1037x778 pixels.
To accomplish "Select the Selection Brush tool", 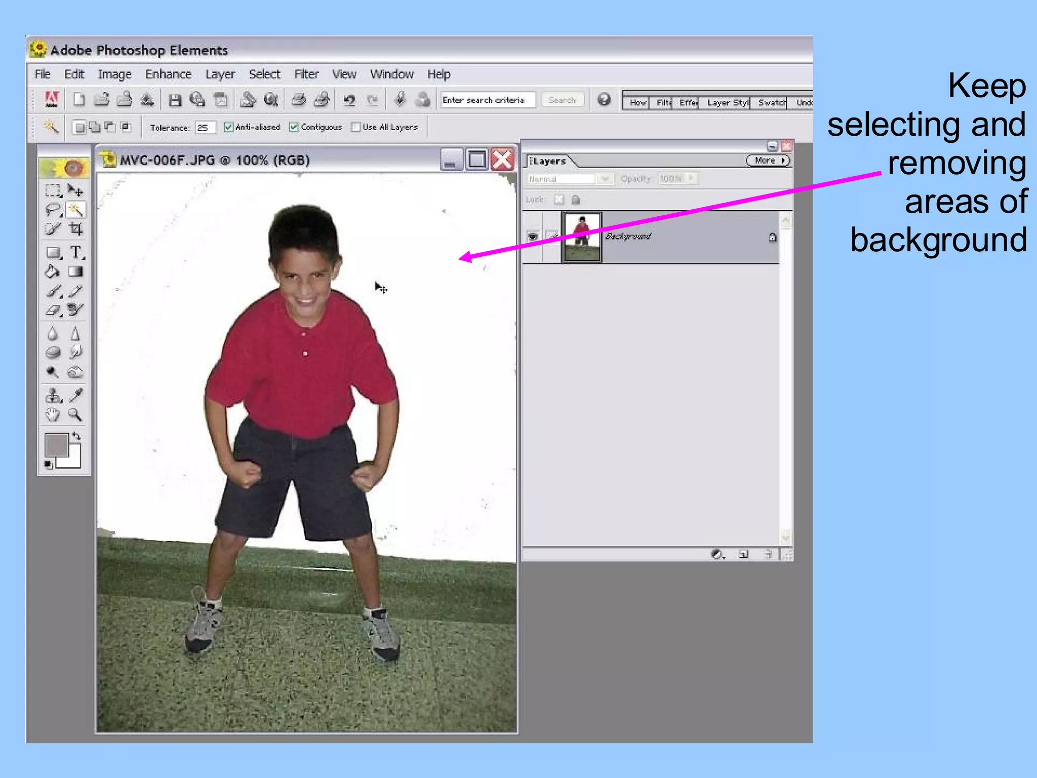I will 53,229.
